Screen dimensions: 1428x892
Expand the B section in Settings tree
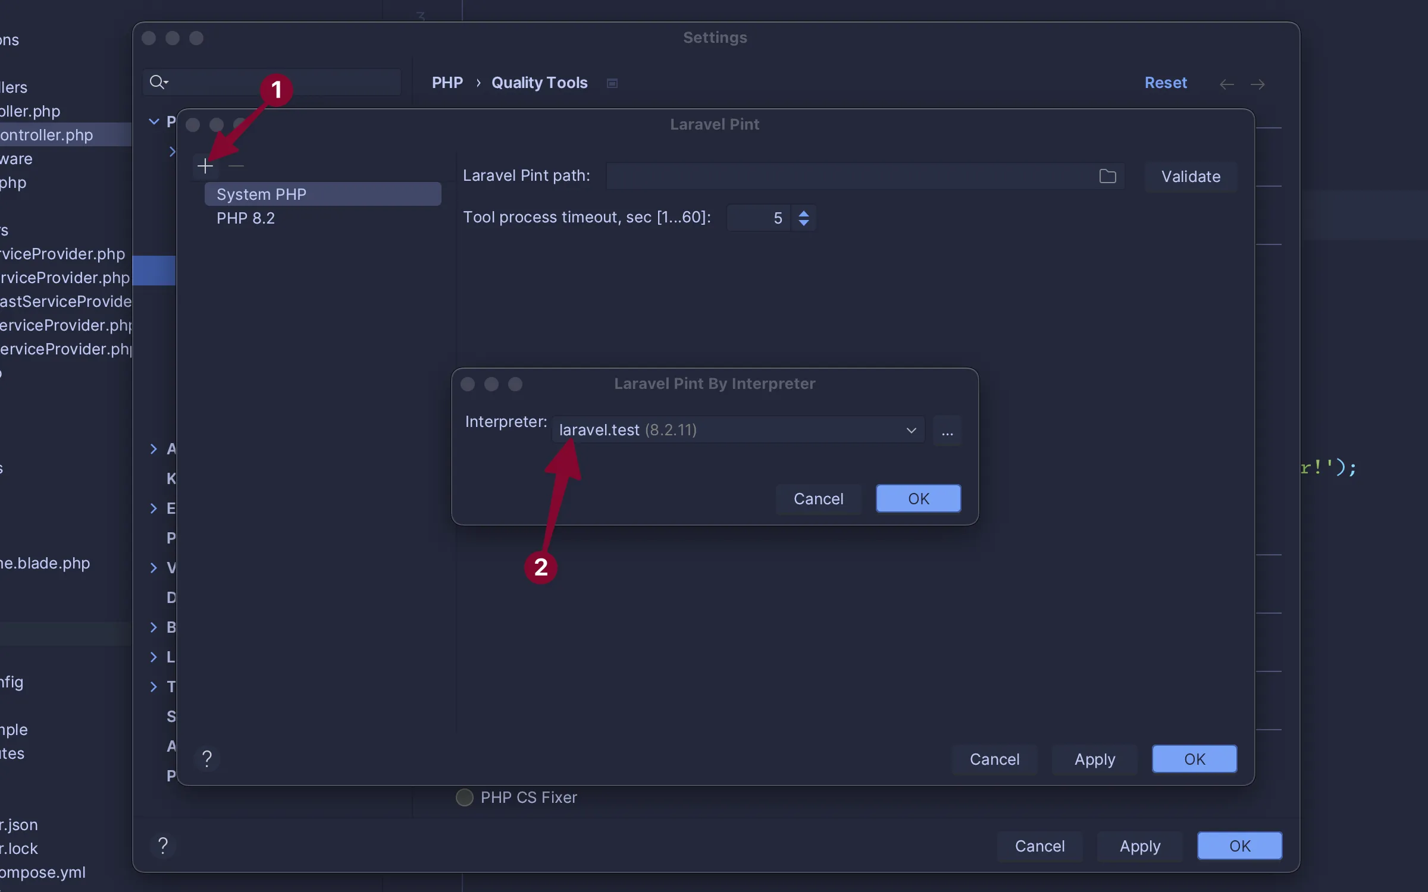click(154, 627)
